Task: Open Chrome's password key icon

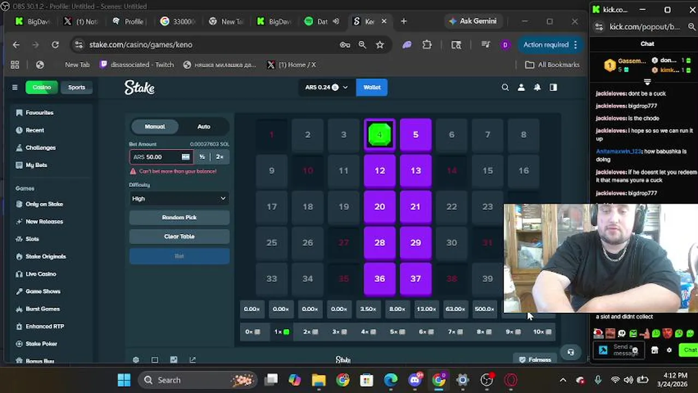Action: (x=345, y=45)
